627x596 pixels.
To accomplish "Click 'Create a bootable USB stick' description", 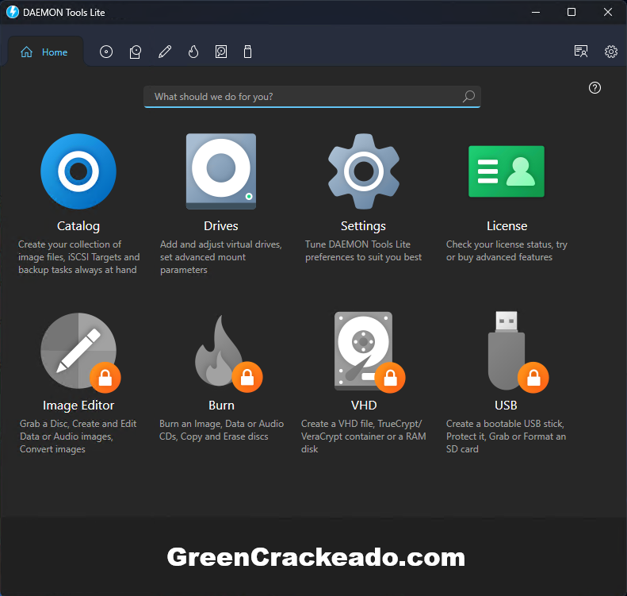I will tap(507, 436).
